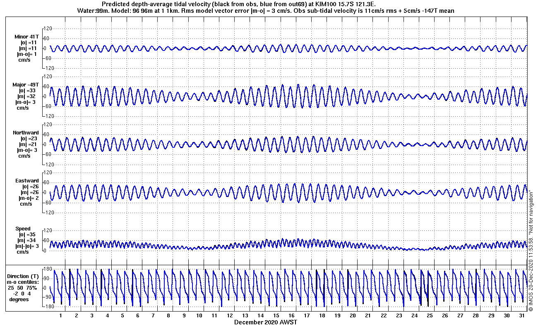This screenshot has width=538, height=331.
Task: Click day '8' on the date axis
Action: pyautogui.click(x=168, y=316)
